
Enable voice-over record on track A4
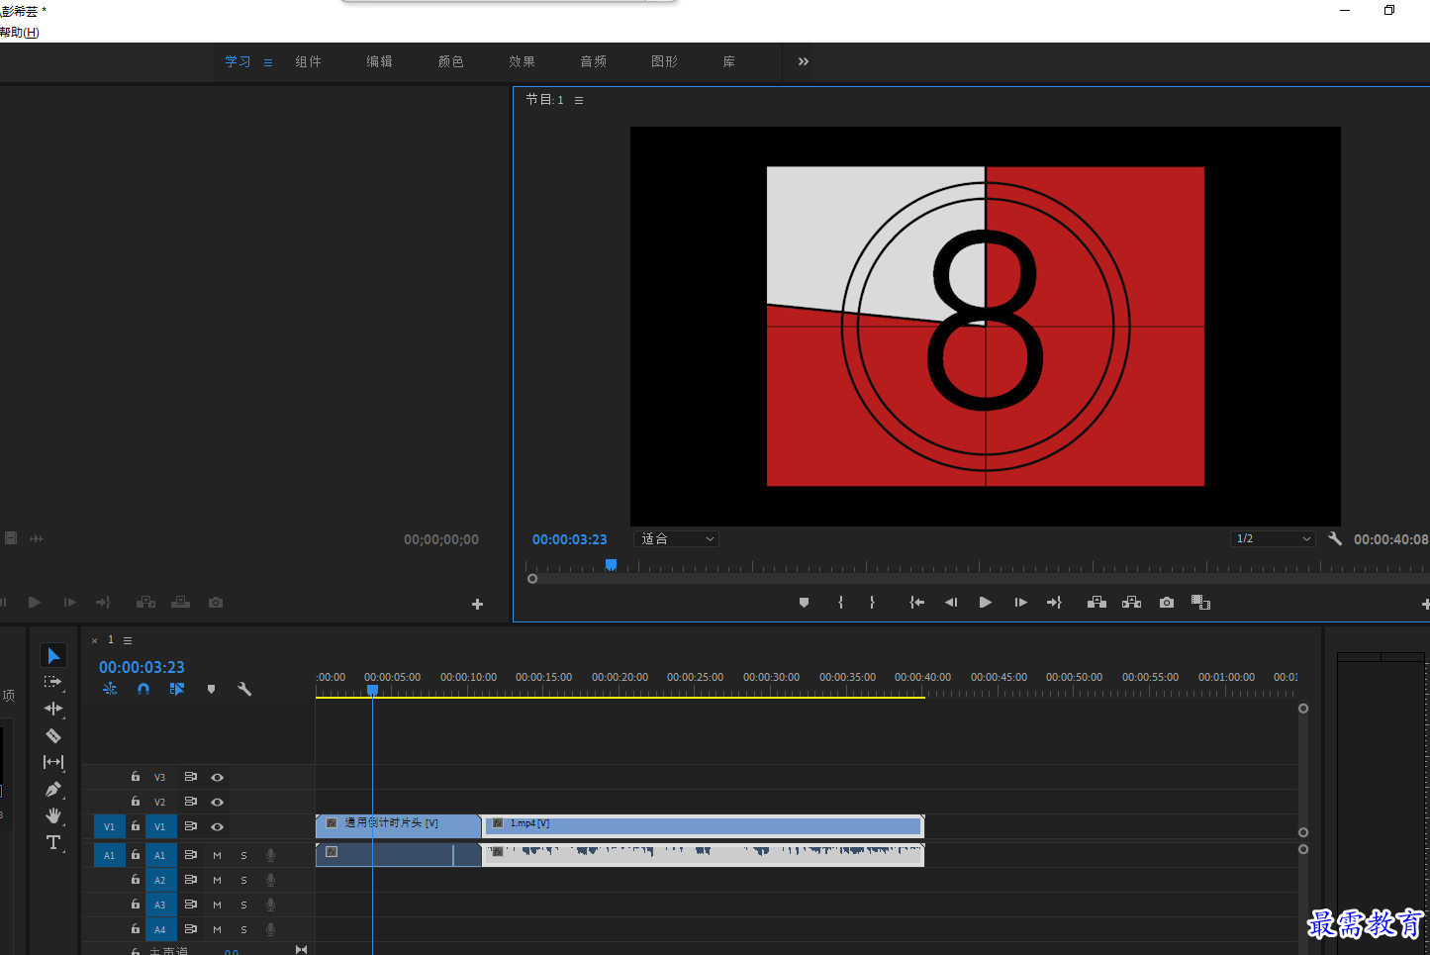[270, 929]
